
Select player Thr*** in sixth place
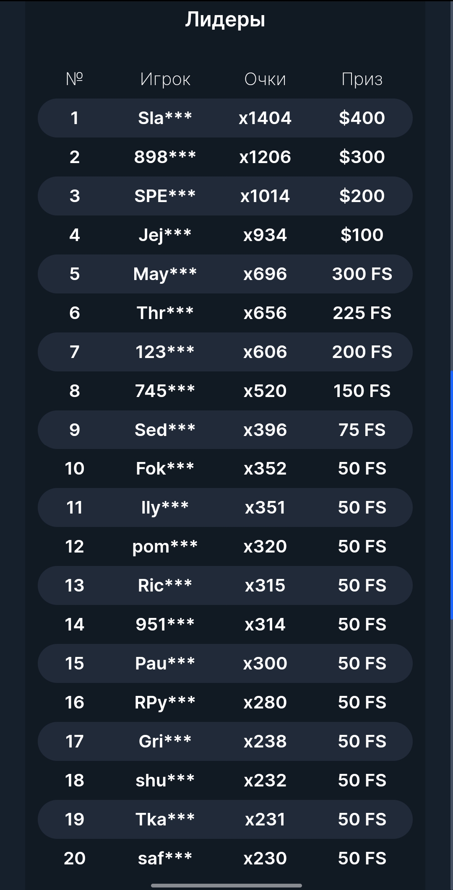(165, 313)
